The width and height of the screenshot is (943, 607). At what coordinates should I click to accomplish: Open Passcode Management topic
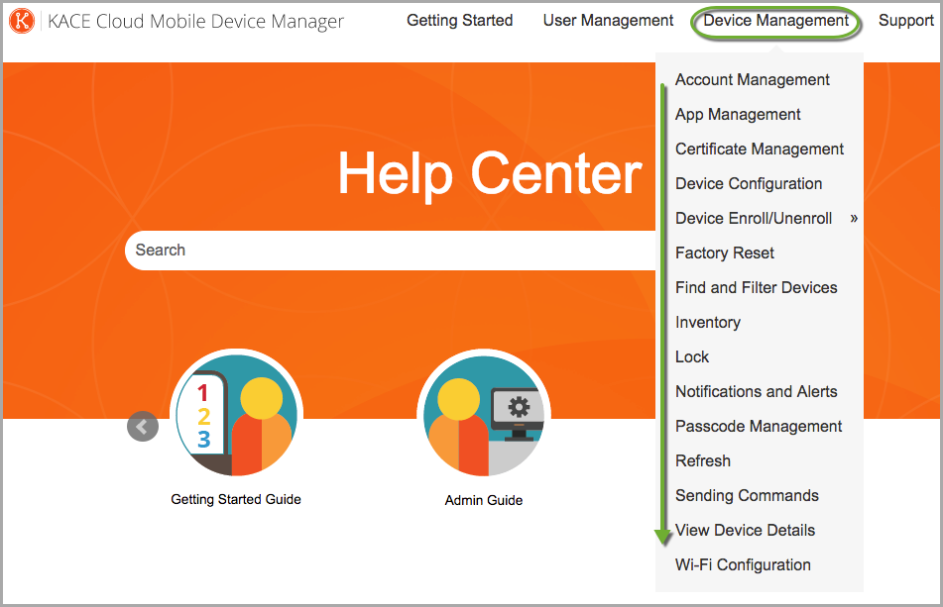click(759, 427)
